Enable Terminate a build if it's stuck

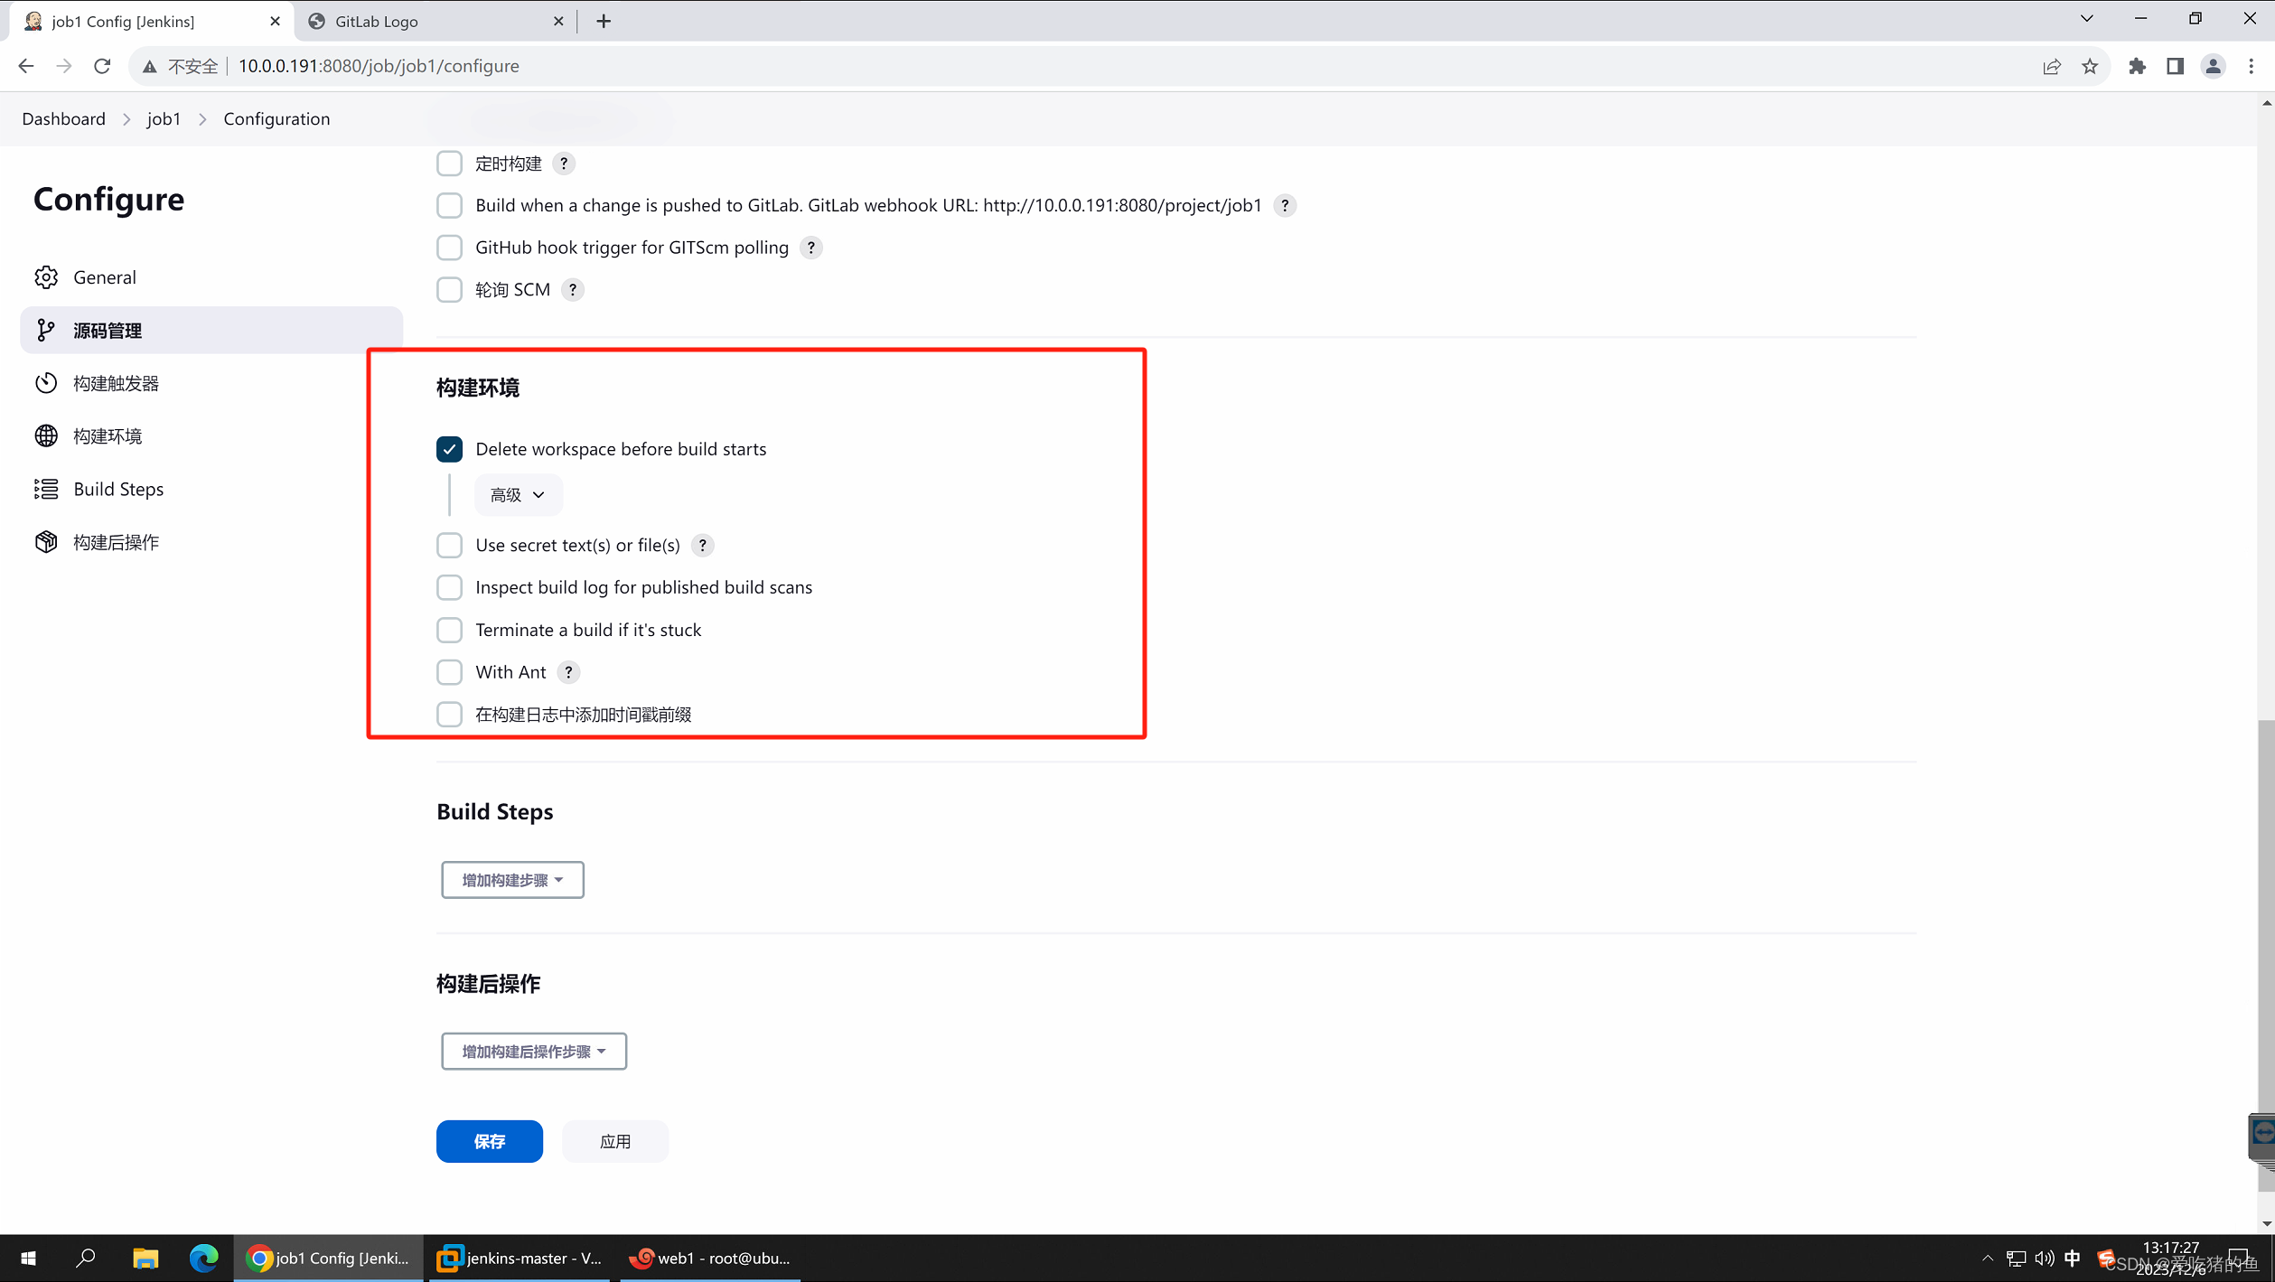point(450,630)
